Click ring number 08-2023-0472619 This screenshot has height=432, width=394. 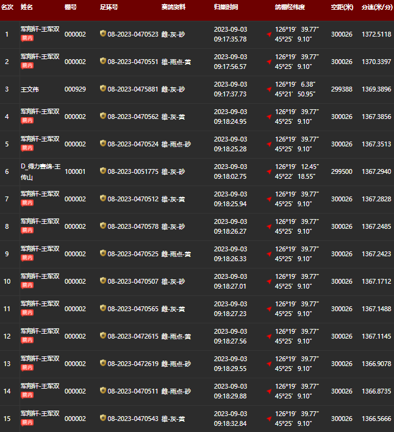tap(133, 364)
